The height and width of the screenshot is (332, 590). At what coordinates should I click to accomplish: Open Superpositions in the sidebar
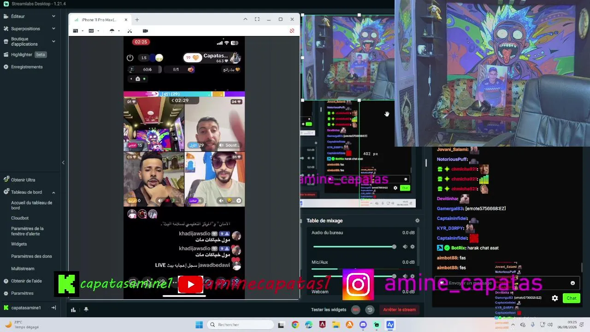tap(25, 29)
